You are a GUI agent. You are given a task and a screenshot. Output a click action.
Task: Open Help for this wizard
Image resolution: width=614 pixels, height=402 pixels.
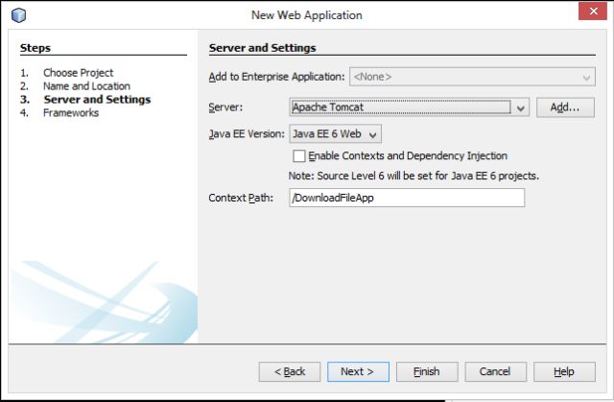point(564,371)
